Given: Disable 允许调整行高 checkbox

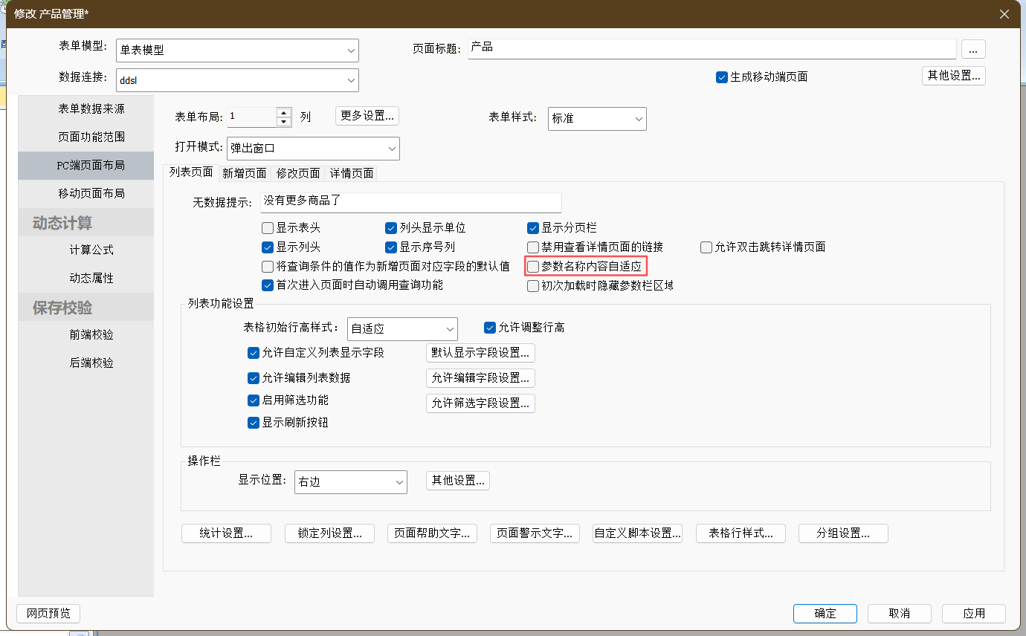Looking at the screenshot, I should pos(489,328).
